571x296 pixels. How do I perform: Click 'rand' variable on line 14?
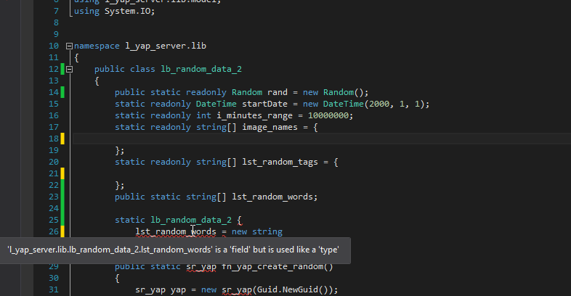pyautogui.click(x=277, y=92)
